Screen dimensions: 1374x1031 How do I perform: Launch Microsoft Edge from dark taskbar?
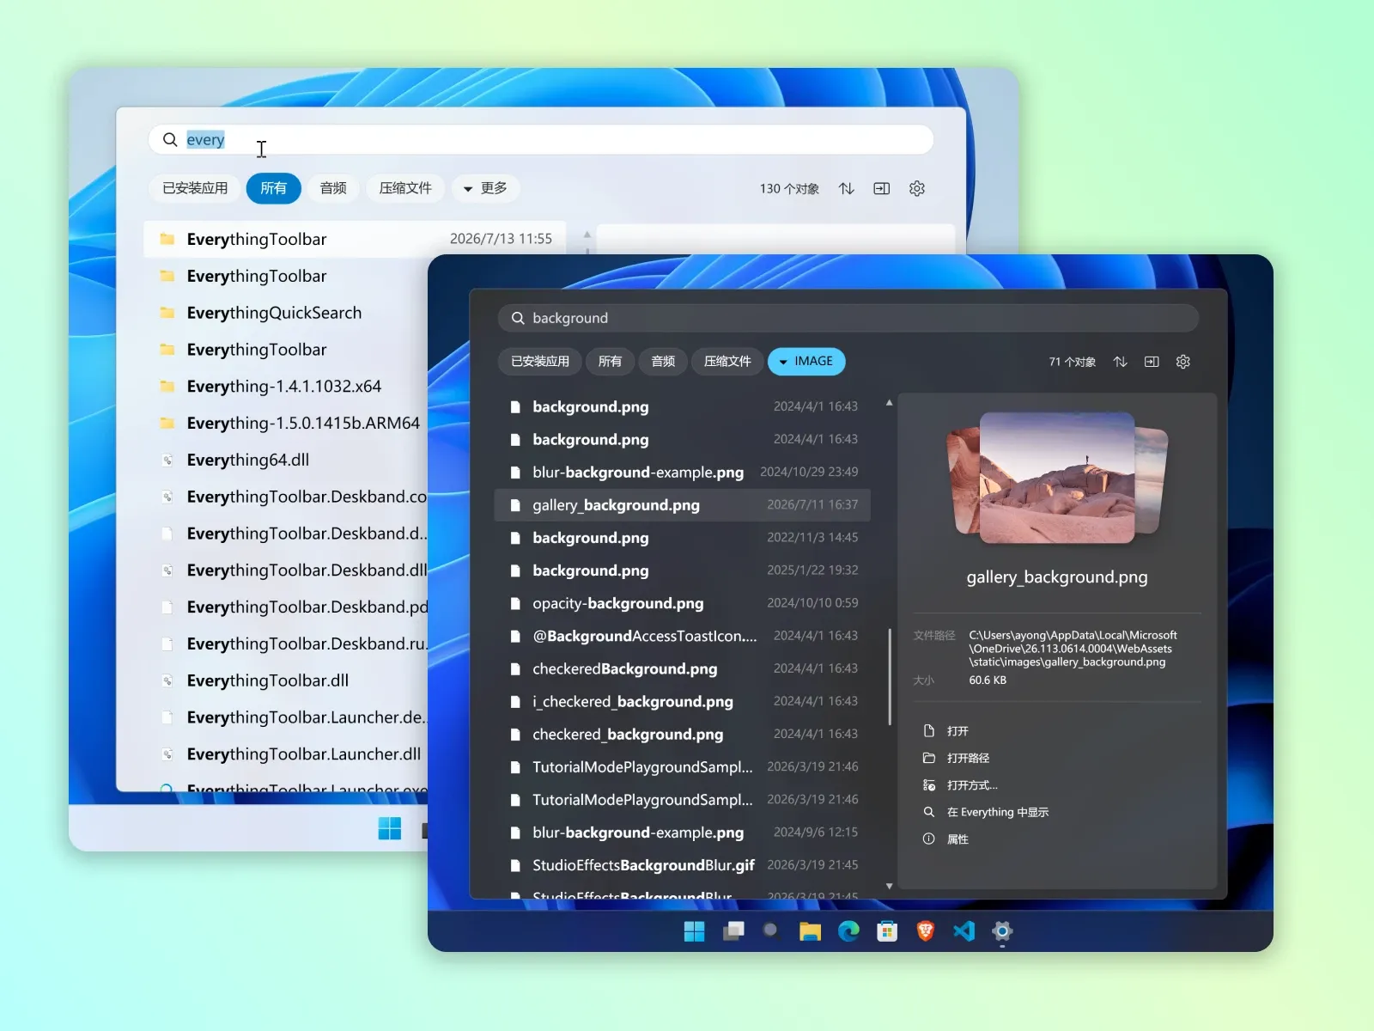point(848,931)
